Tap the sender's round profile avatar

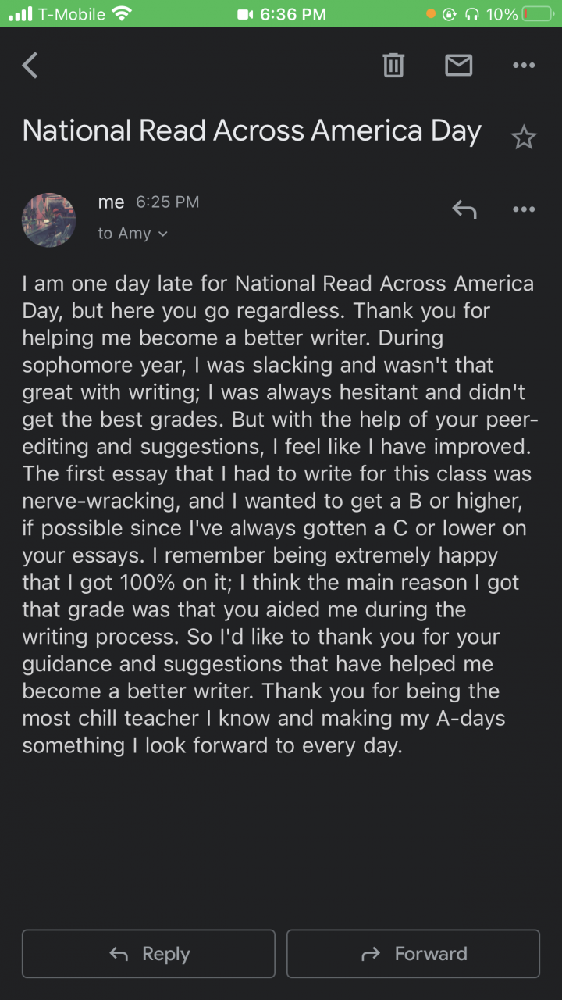coord(48,220)
